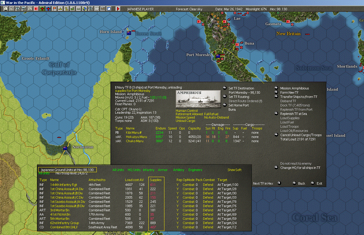This screenshot has width=364, height=235.
Task: Select the HQ Units filter tab
Action: [134, 170]
